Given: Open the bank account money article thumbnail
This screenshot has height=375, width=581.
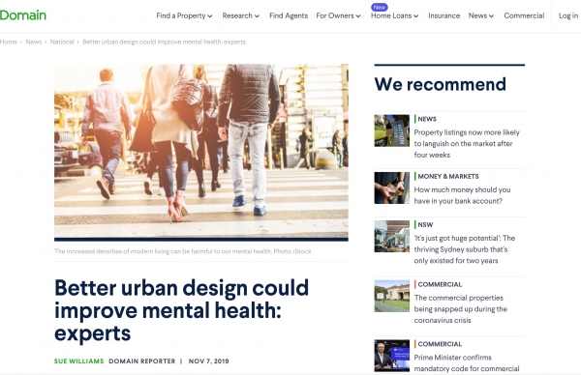Looking at the screenshot, I should tap(391, 187).
